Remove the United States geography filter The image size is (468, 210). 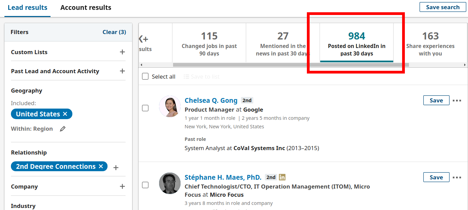tap(65, 114)
